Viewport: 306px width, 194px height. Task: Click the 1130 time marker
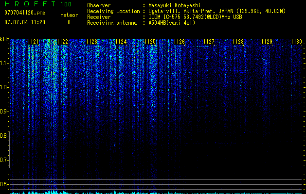coord(296,42)
